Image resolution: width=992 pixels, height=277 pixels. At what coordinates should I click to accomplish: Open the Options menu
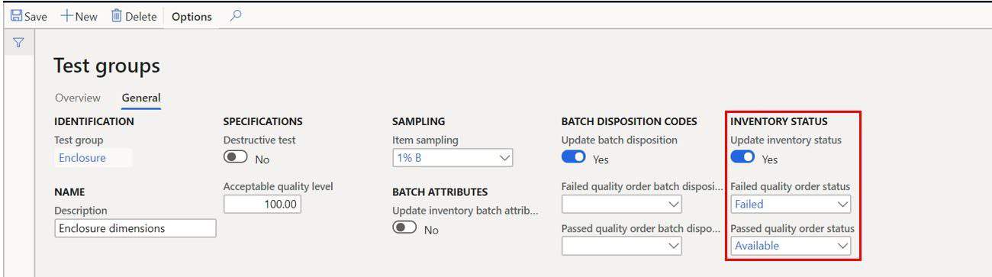(192, 16)
